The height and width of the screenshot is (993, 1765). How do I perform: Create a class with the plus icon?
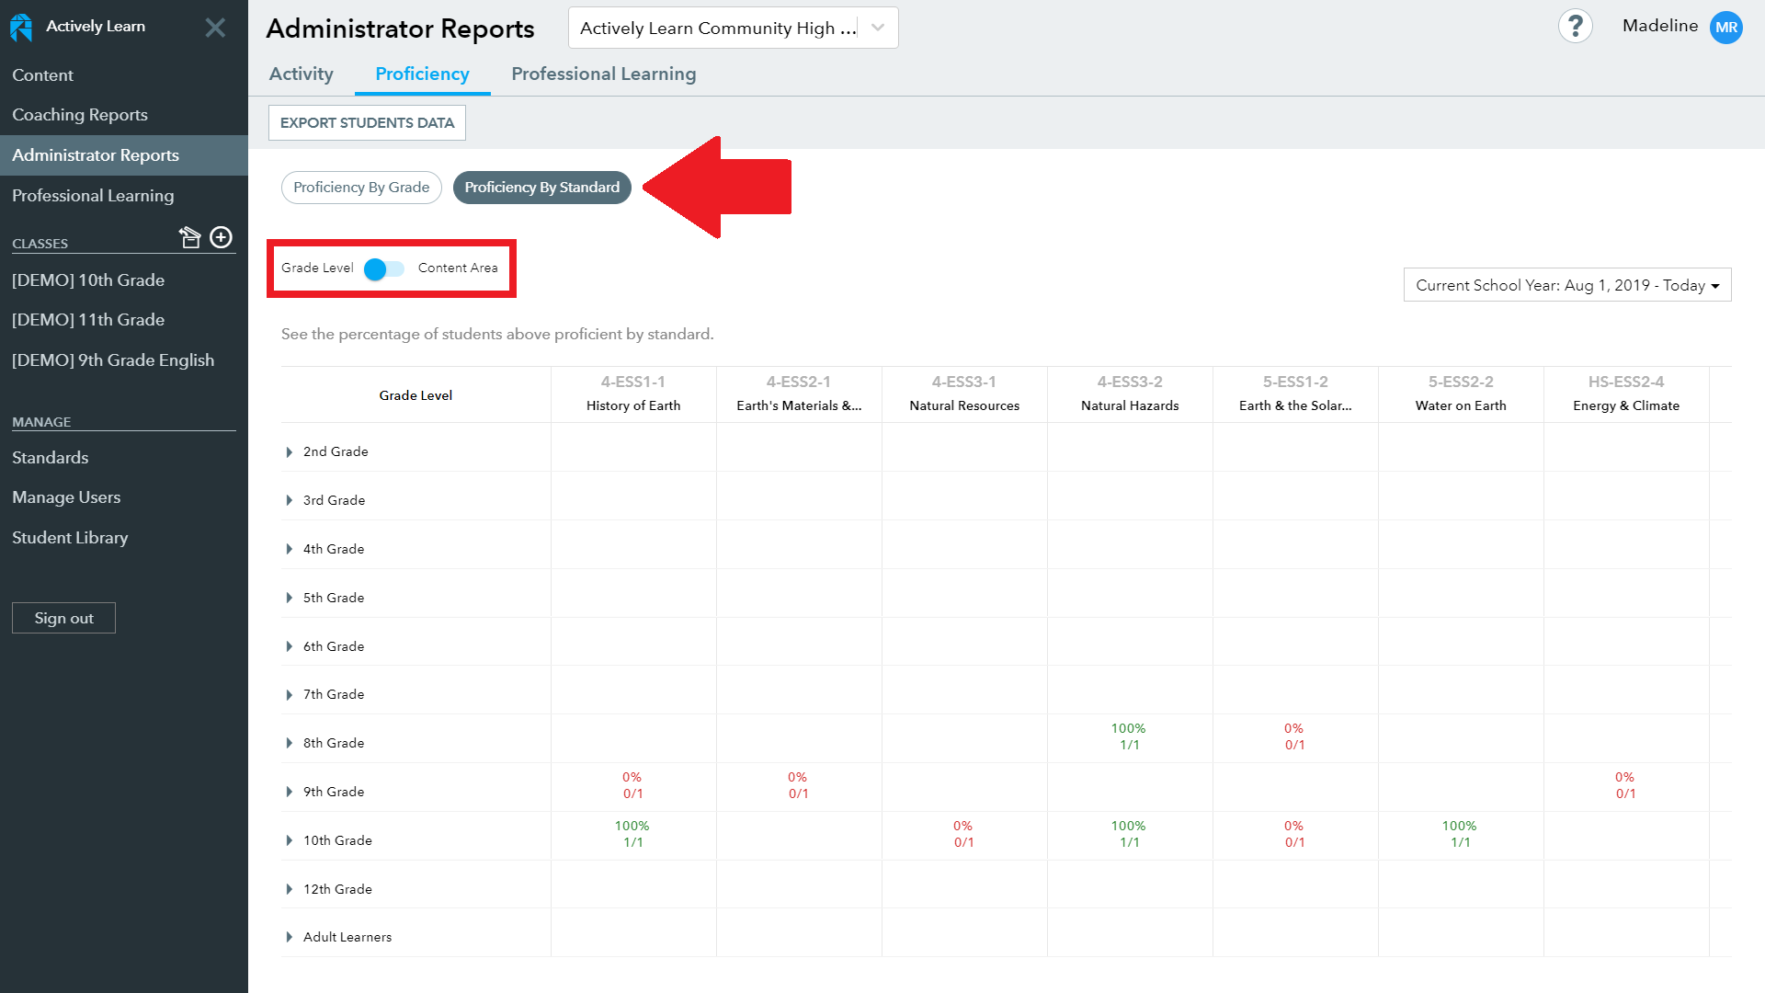221,236
